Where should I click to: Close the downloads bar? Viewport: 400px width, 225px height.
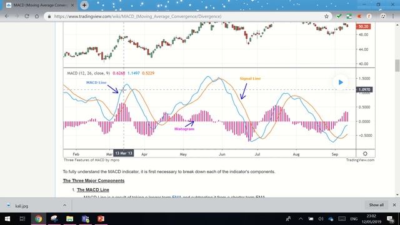click(394, 205)
